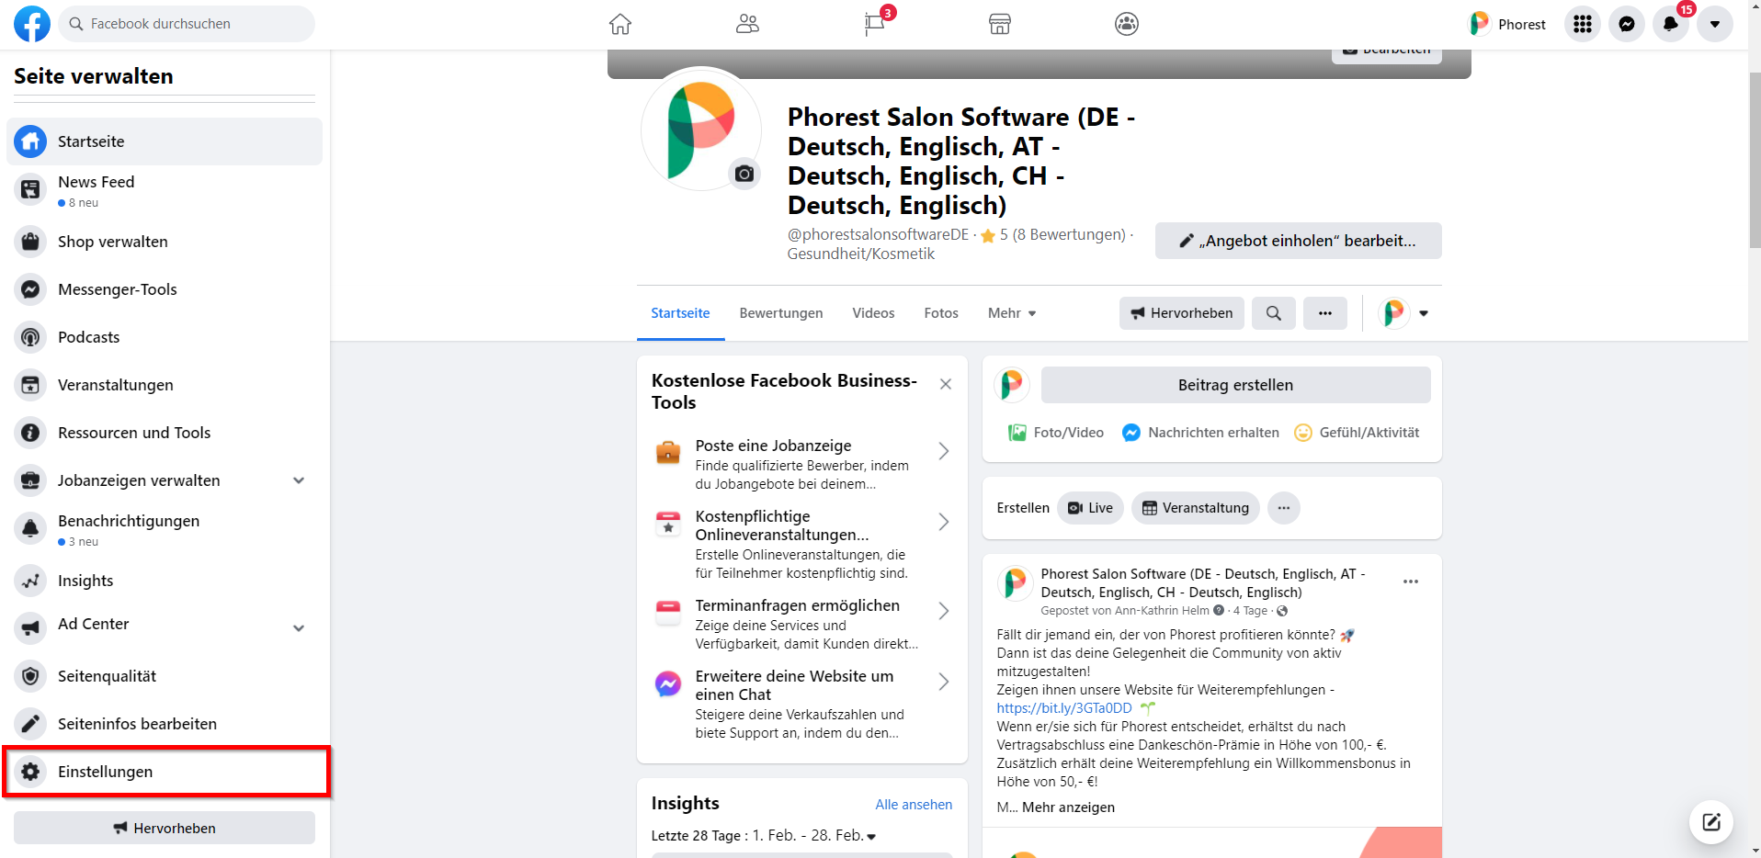Open the Mehr tab dropdown
This screenshot has width=1761, height=858.
point(1012,313)
